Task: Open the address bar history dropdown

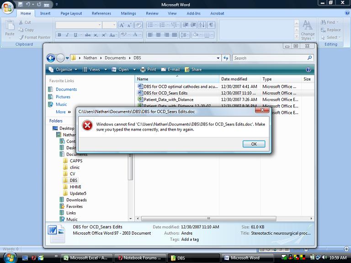Action: click(218, 58)
